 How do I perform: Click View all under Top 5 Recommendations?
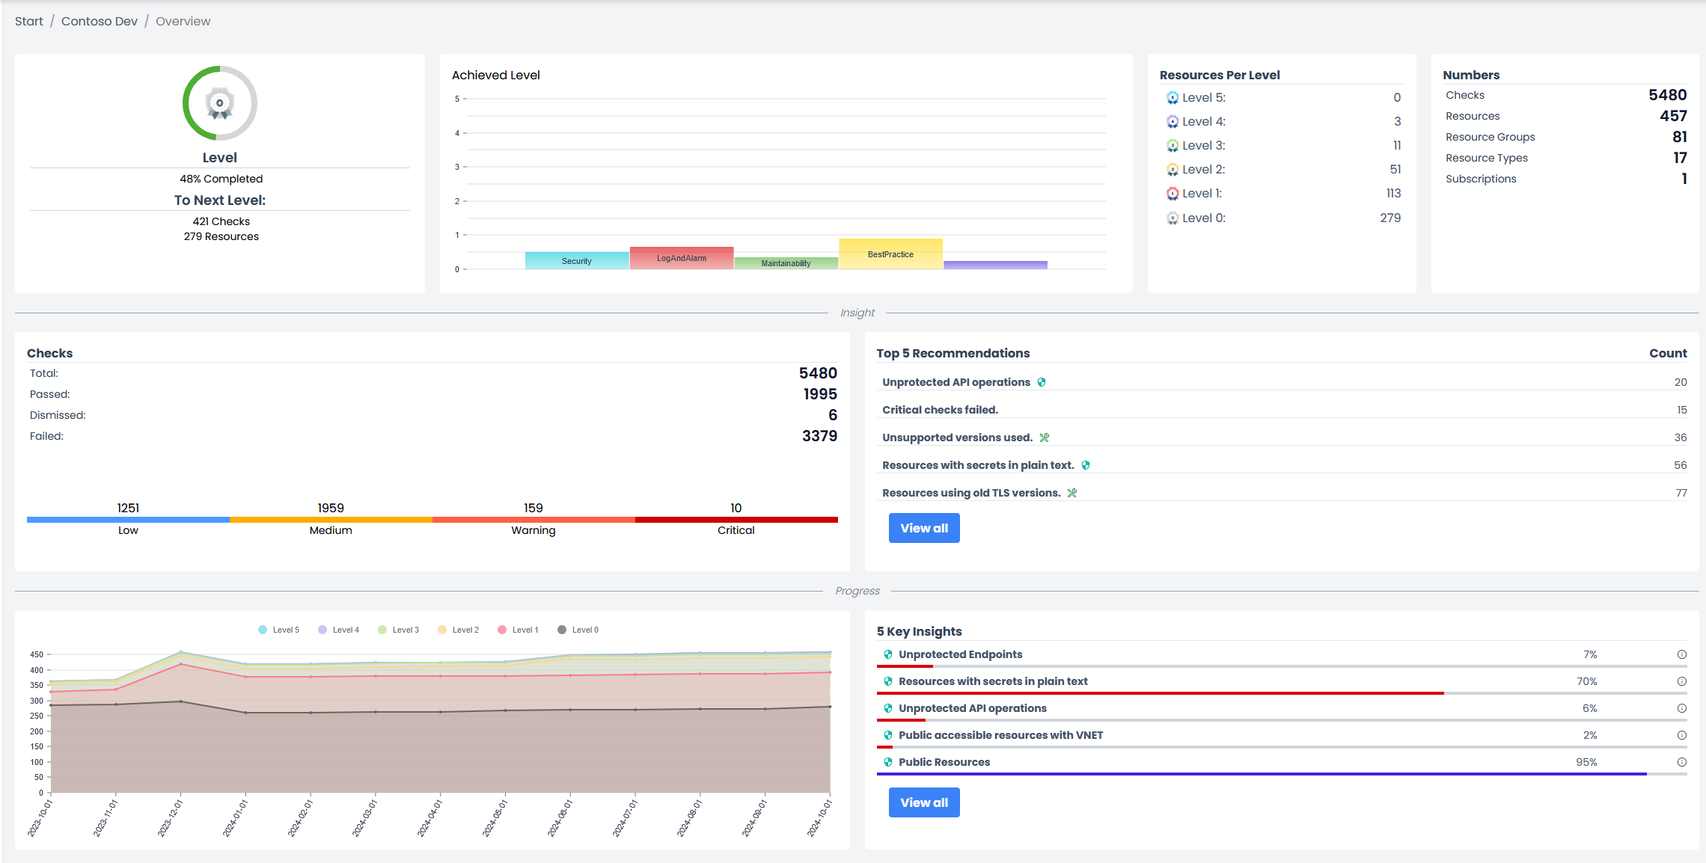pyautogui.click(x=923, y=528)
